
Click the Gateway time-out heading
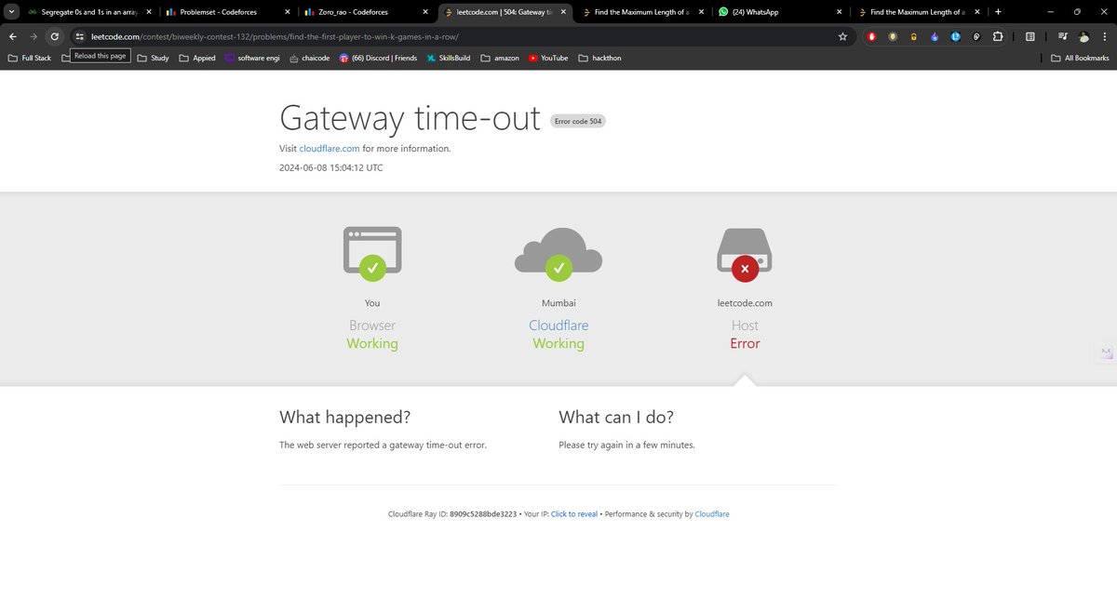tap(410, 118)
